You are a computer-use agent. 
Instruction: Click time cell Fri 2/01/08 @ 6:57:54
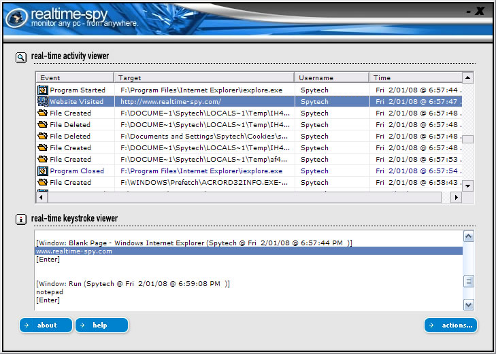[416, 171]
